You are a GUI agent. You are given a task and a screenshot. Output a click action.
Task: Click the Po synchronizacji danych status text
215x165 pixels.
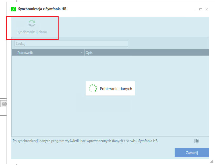(x=86, y=141)
